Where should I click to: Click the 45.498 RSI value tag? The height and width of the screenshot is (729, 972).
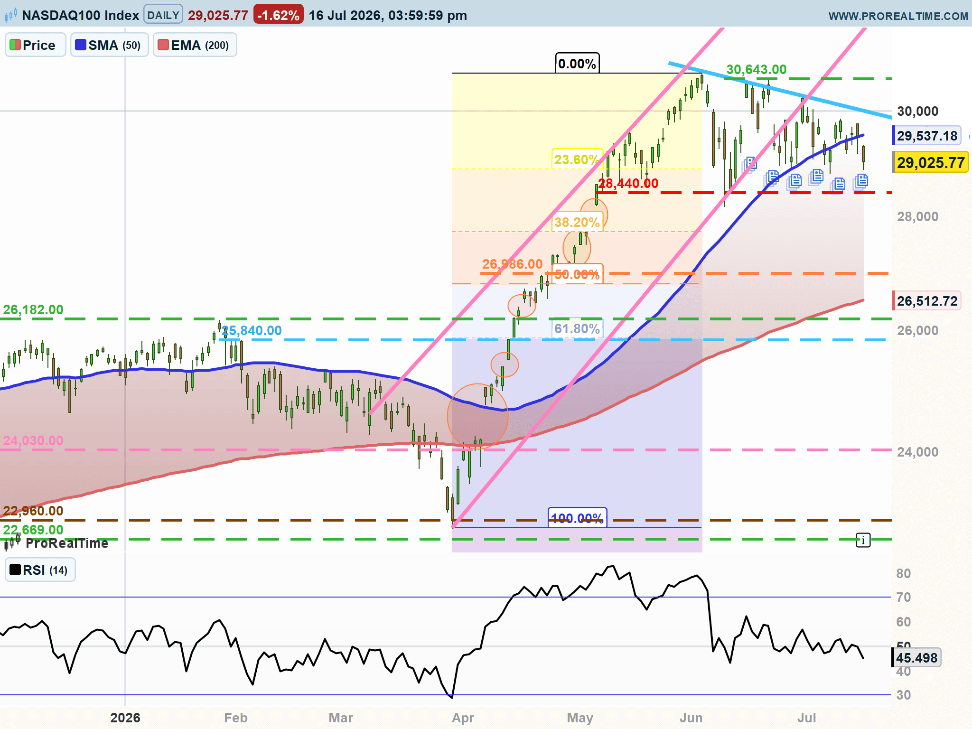pyautogui.click(x=917, y=658)
